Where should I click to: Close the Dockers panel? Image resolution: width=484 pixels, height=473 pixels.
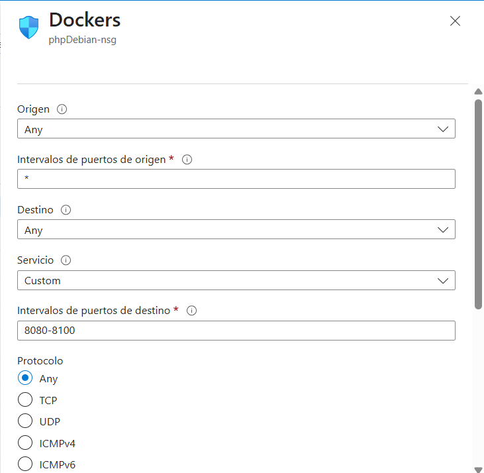coord(455,21)
